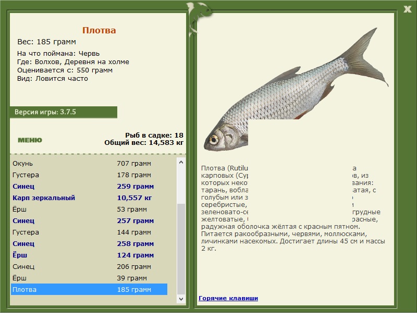
Task: Open the Горячие клавиши link
Action: click(228, 298)
